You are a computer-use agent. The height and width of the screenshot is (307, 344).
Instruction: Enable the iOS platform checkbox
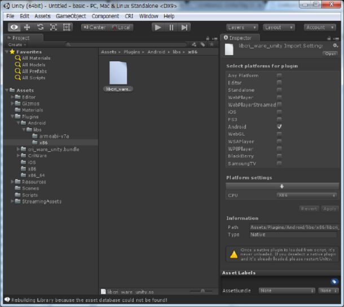coord(279,112)
